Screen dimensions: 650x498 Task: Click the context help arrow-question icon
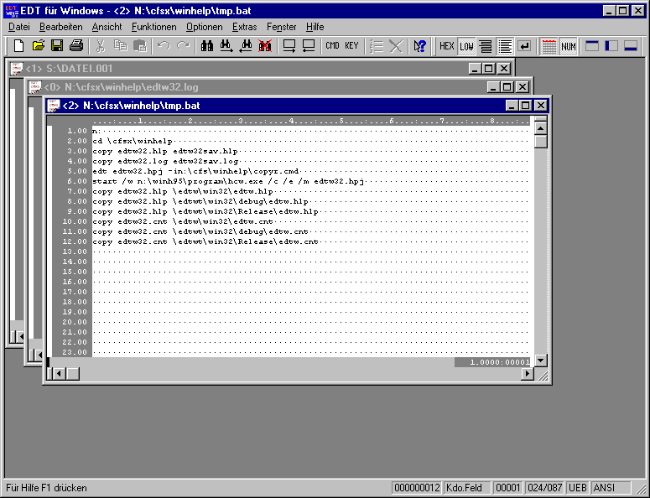pos(419,46)
